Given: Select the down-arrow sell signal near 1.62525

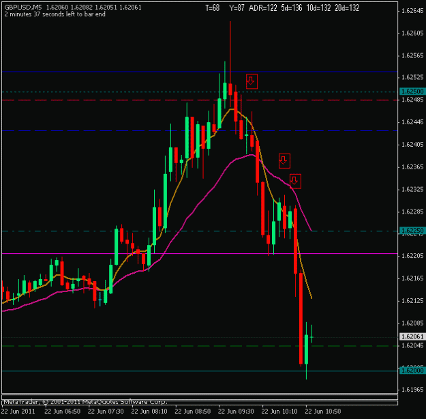Looking at the screenshot, I should tap(252, 81).
